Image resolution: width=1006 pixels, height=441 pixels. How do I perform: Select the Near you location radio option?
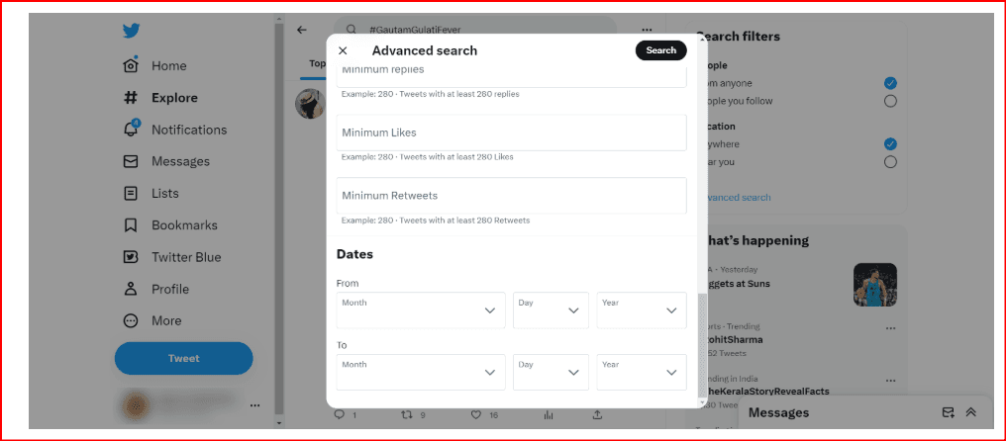pyautogui.click(x=890, y=161)
